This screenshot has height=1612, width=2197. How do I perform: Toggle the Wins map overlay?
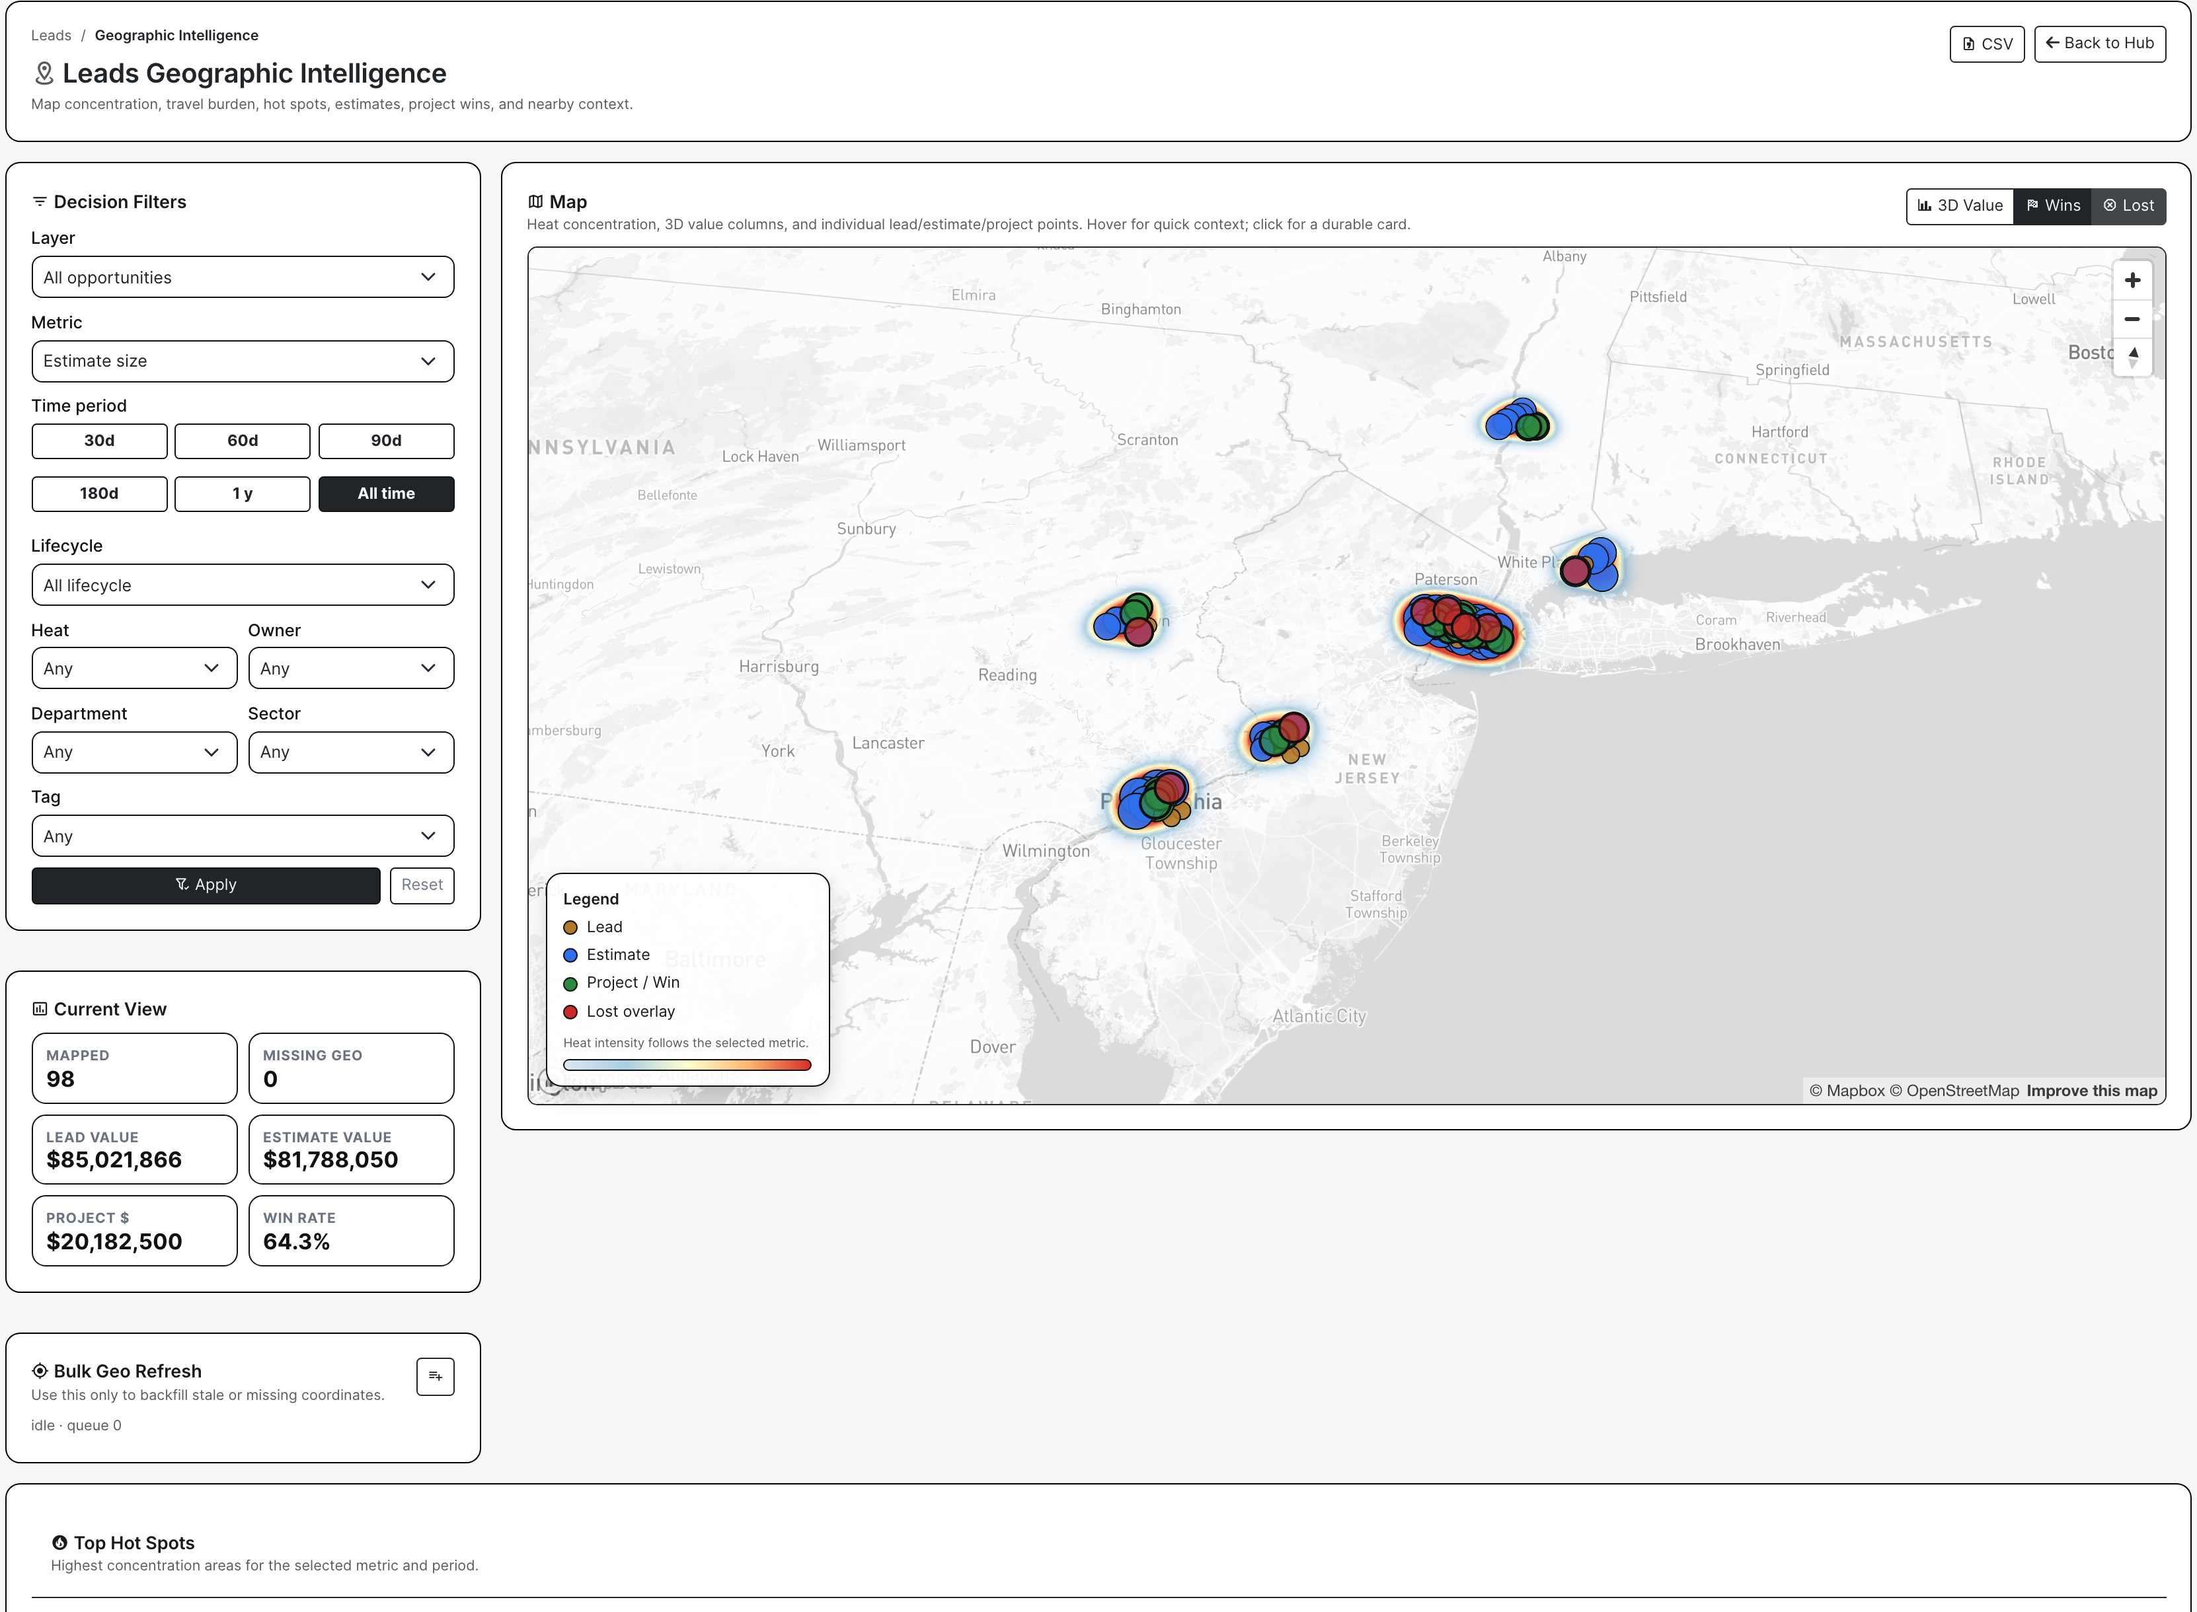[2052, 206]
